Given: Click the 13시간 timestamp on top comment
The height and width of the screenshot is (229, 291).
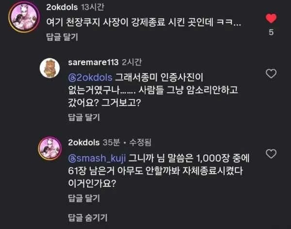Looking at the screenshot, I should (x=93, y=7).
